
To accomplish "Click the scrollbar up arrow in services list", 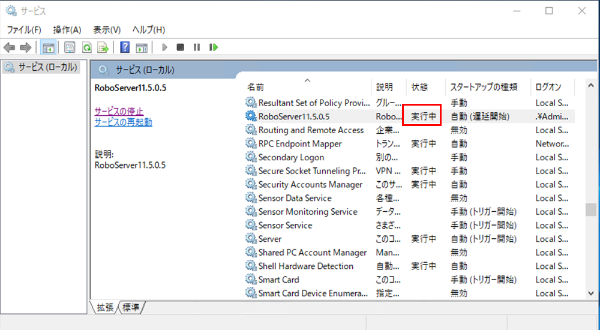I will tap(591, 85).
